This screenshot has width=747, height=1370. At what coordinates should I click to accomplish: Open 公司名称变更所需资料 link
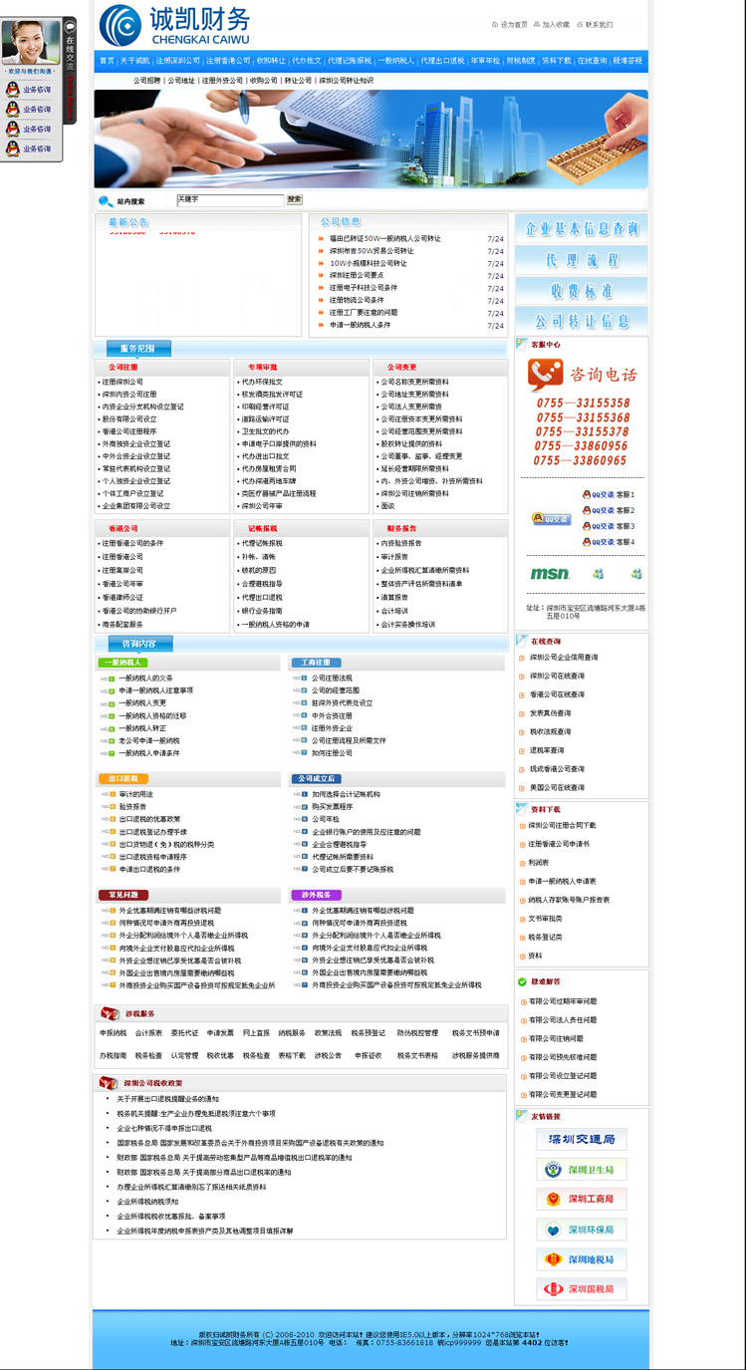[415, 382]
